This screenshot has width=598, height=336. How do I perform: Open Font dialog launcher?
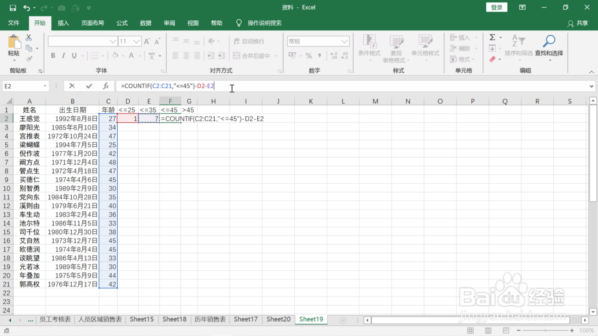[163, 71]
